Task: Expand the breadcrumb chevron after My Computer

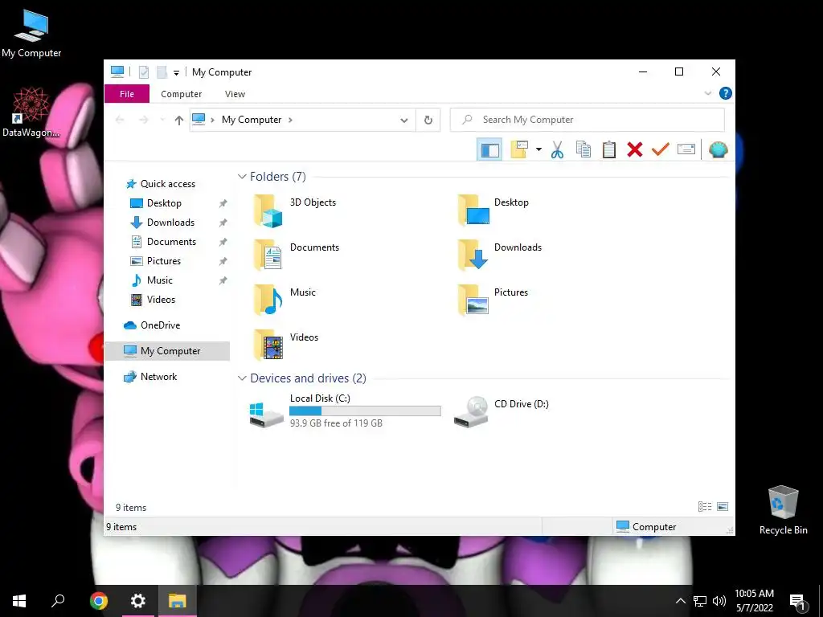Action: (290, 120)
